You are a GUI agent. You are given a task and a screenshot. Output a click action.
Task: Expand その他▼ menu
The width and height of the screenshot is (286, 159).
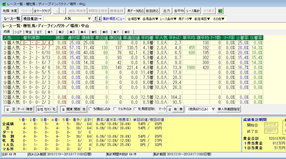[x=219, y=19]
